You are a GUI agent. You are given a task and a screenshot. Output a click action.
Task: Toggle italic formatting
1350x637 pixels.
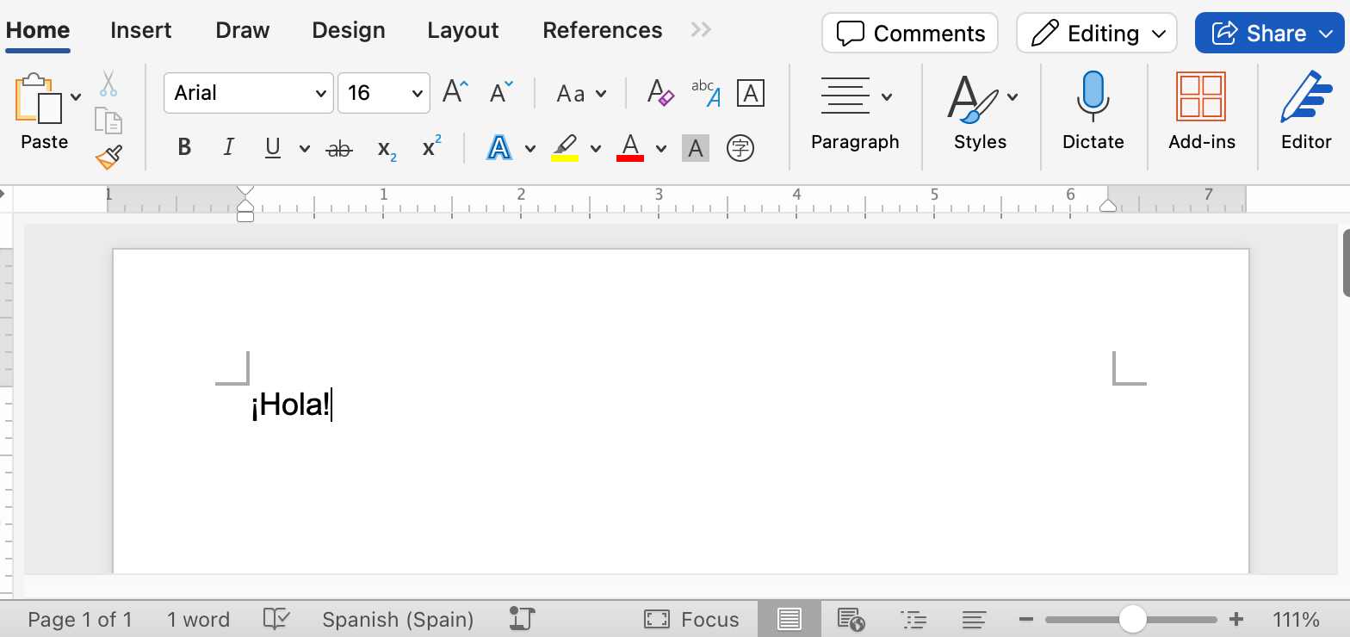(228, 148)
